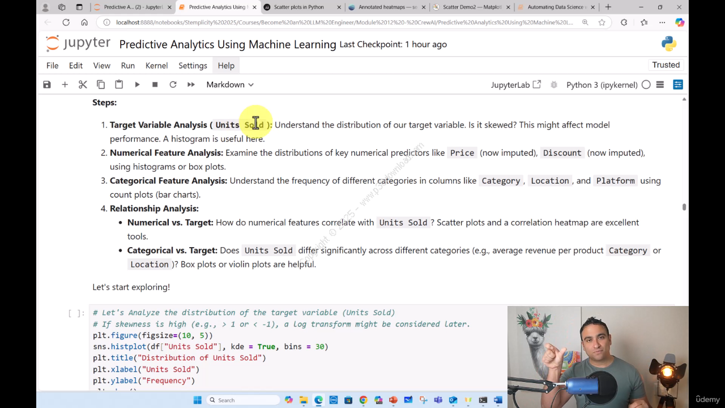Open a new browser tab with plus
Image resolution: width=725 pixels, height=408 pixels.
[x=608, y=7]
